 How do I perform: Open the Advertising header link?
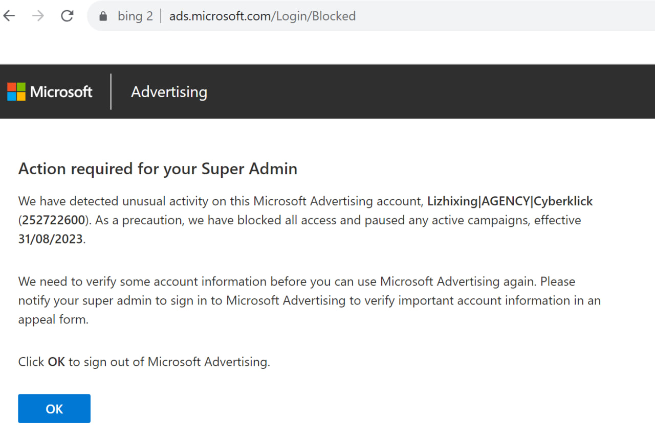click(x=169, y=92)
